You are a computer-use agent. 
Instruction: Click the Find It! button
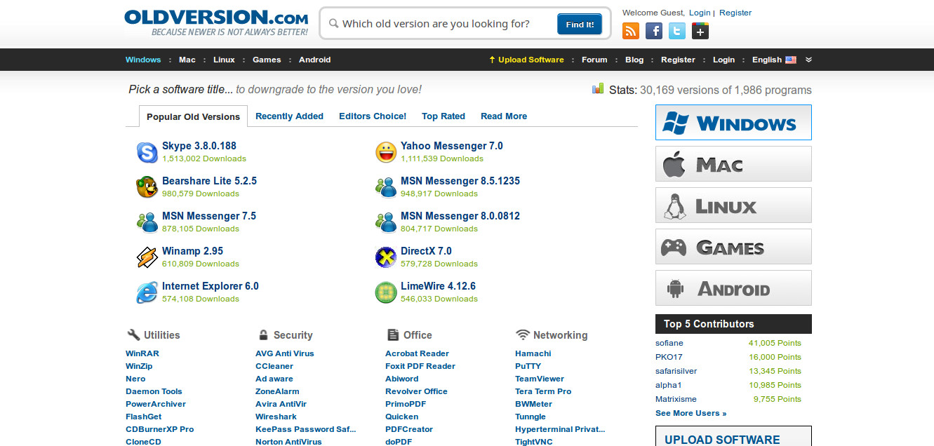pyautogui.click(x=580, y=24)
